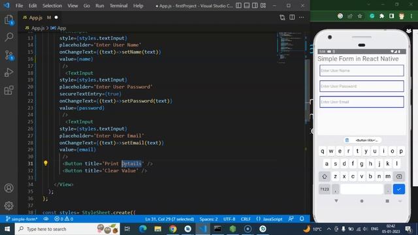Open the browser extensions puzzle icon
This screenshot has width=418, height=235.
[381, 16]
